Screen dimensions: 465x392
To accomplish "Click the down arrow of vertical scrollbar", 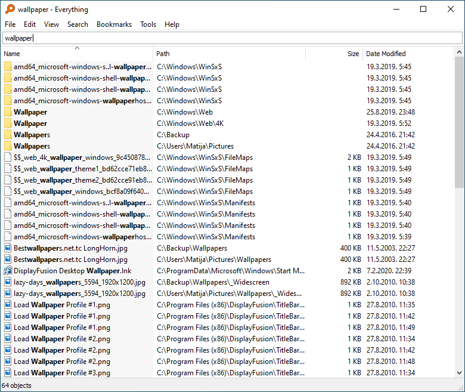I will point(459,373).
